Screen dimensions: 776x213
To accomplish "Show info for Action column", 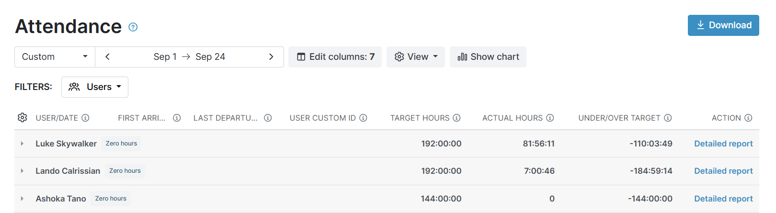I will tap(748, 118).
